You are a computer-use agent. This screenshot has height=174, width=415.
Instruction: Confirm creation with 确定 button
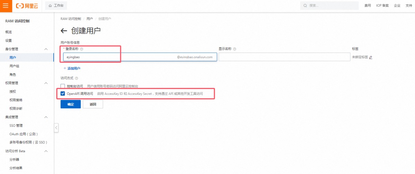click(71, 104)
